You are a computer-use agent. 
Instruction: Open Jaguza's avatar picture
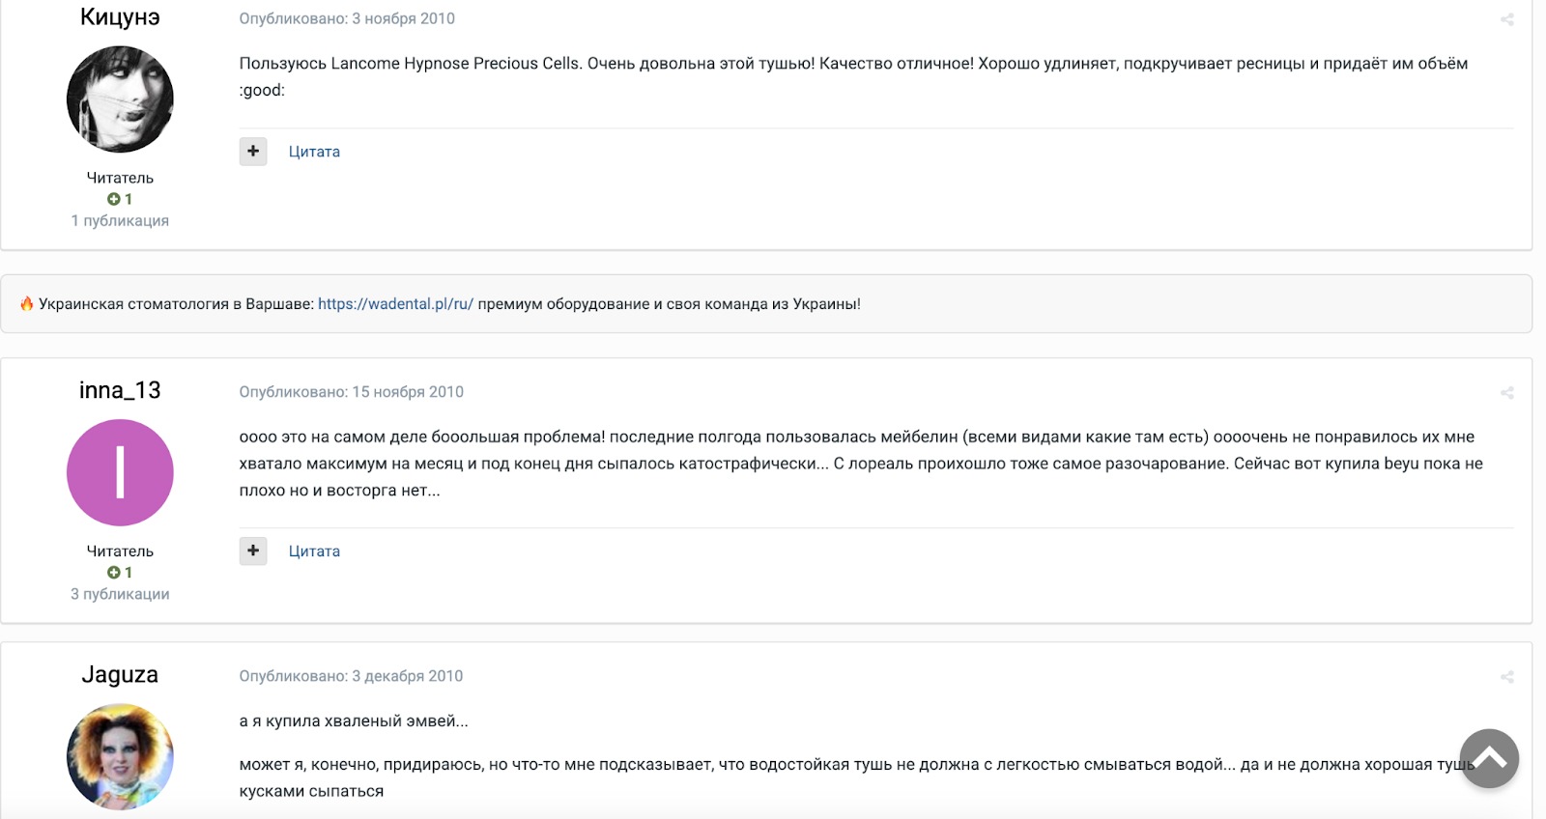point(120,756)
